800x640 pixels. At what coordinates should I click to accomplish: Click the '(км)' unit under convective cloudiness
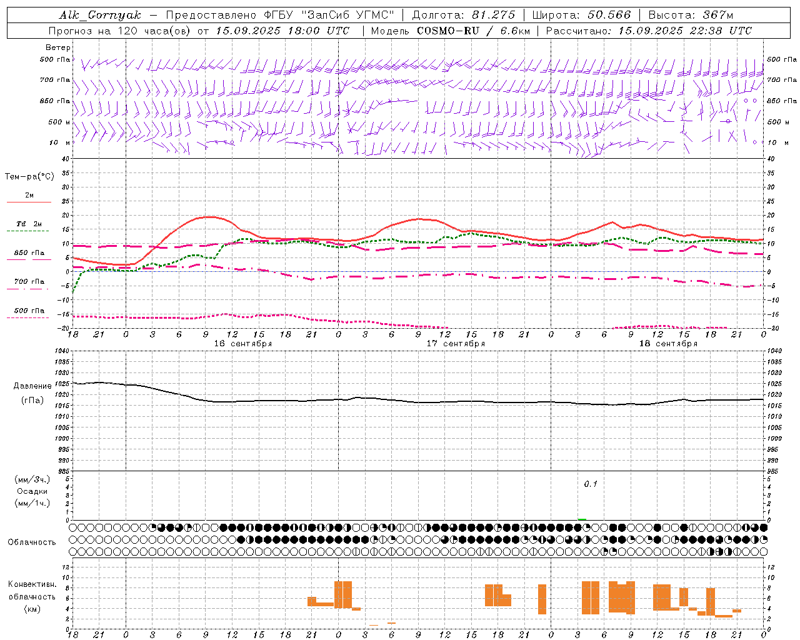tap(32, 609)
